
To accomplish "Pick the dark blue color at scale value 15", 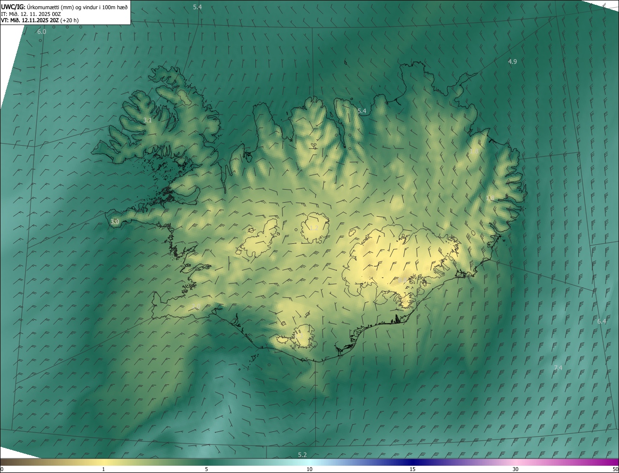I will tap(413, 462).
